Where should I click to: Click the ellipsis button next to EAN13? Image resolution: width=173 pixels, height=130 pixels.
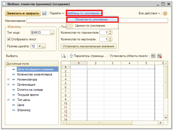pyautogui.click(x=52, y=32)
